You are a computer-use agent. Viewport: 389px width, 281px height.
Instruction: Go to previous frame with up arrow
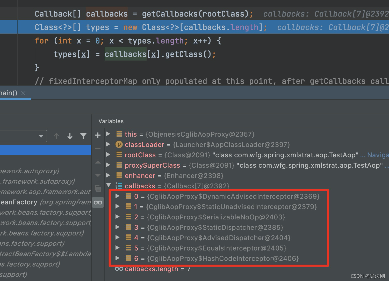point(56,136)
